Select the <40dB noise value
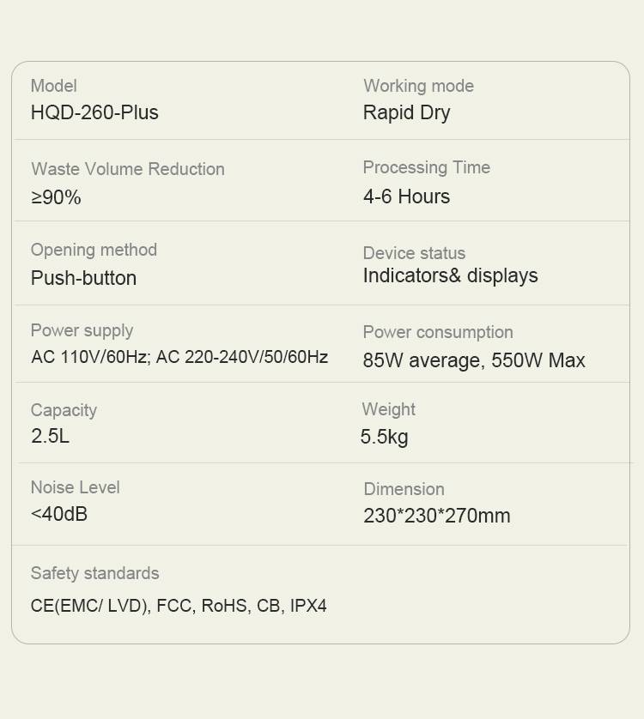The image size is (644, 719). click(x=59, y=514)
